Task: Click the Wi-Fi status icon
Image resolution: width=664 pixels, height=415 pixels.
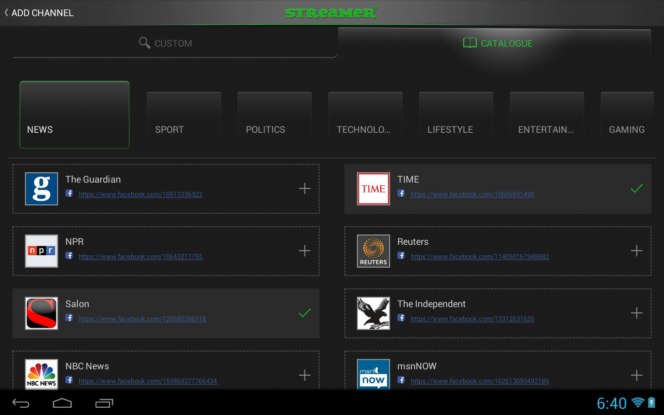Action: 638,403
